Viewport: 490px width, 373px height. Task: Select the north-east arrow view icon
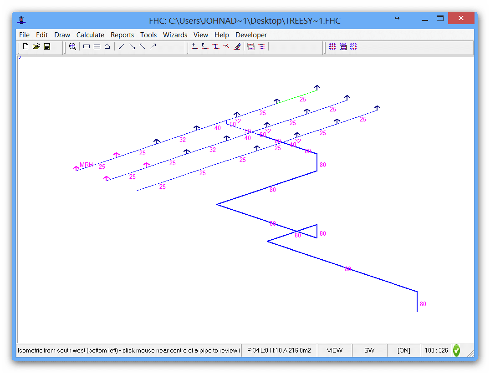[153, 46]
